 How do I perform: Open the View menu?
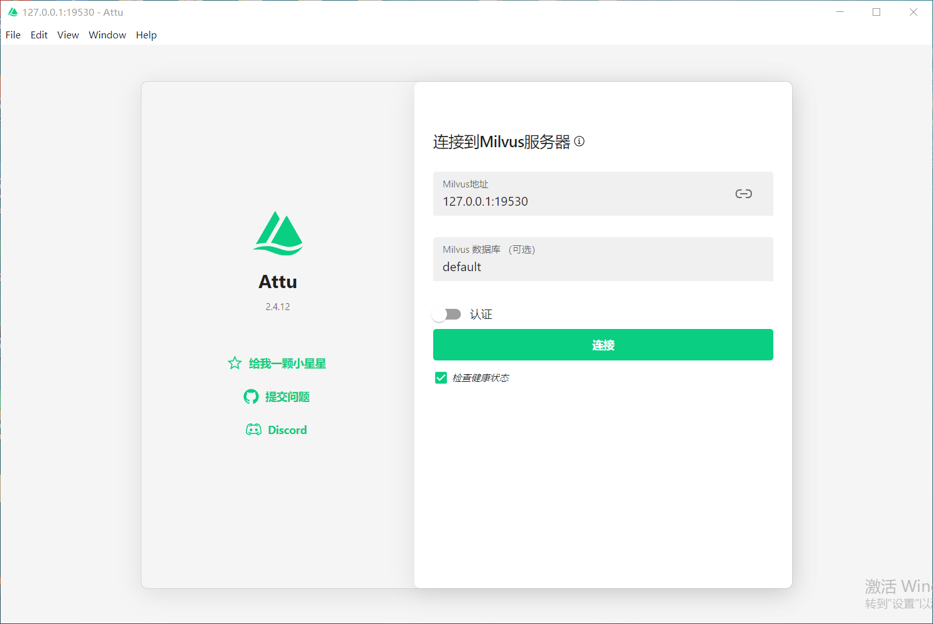[x=68, y=35]
